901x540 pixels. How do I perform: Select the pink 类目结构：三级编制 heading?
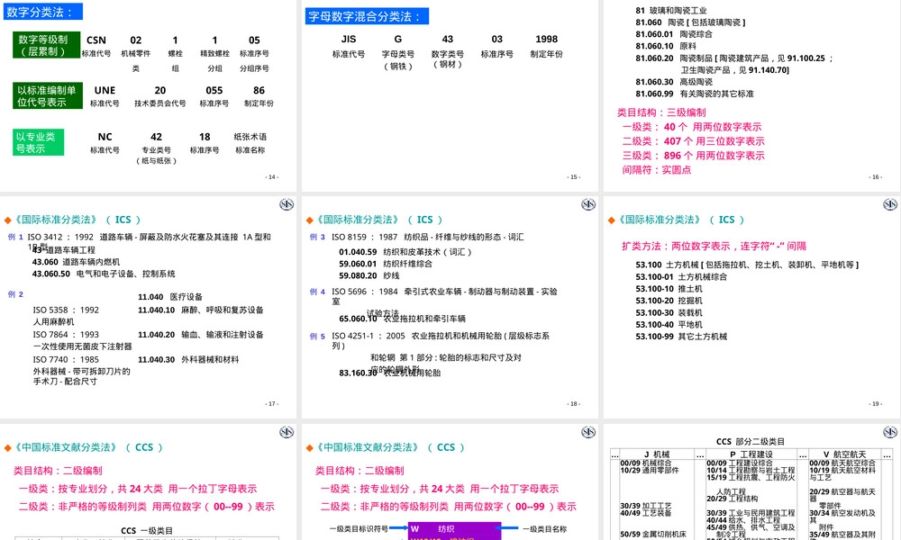[x=661, y=112]
